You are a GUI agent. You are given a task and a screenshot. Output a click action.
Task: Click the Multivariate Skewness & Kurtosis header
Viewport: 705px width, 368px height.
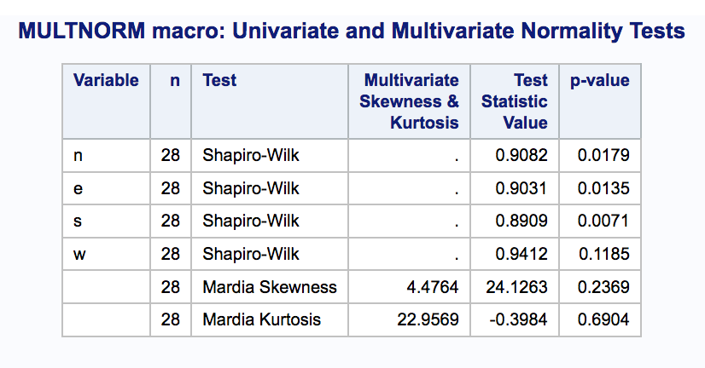coord(410,101)
